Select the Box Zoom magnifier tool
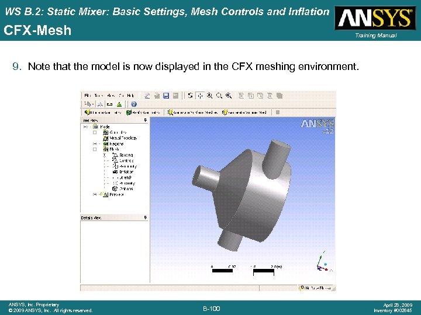Viewport: 421px width, 315px height. coord(219,96)
